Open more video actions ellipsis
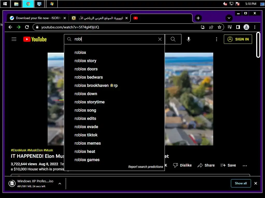Image resolution: width=265 pixels, height=198 pixels. [245, 166]
